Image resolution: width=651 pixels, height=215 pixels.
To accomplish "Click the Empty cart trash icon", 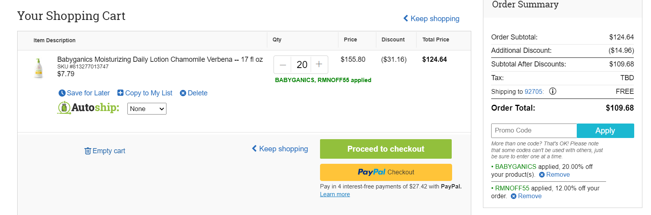I will (88, 151).
